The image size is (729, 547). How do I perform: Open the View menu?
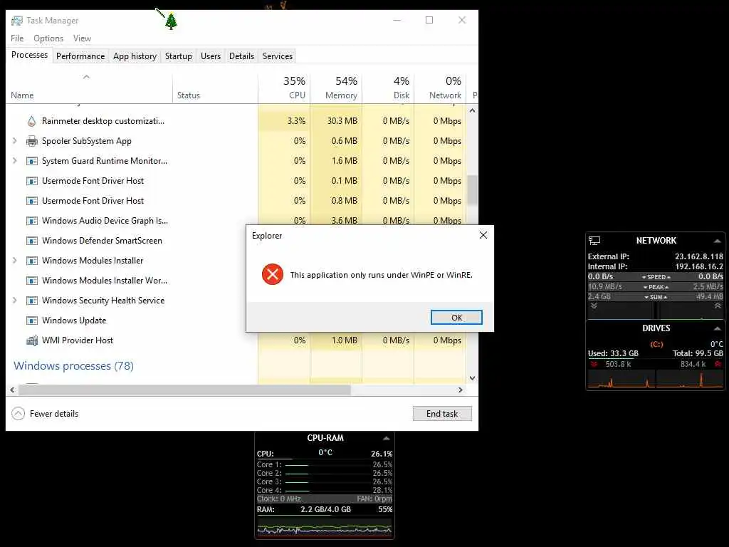[82, 38]
